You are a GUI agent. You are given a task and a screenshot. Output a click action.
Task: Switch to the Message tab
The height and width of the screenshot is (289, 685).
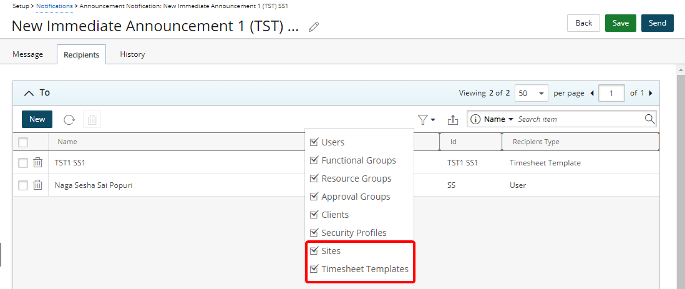tap(28, 54)
